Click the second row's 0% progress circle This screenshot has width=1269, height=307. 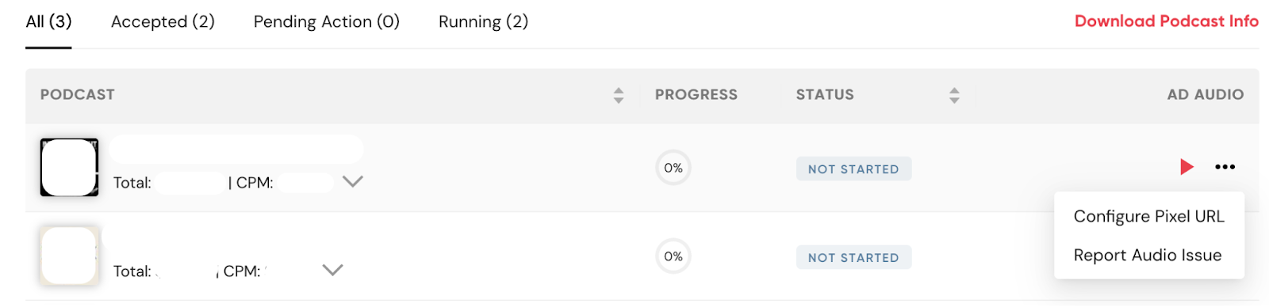(673, 256)
